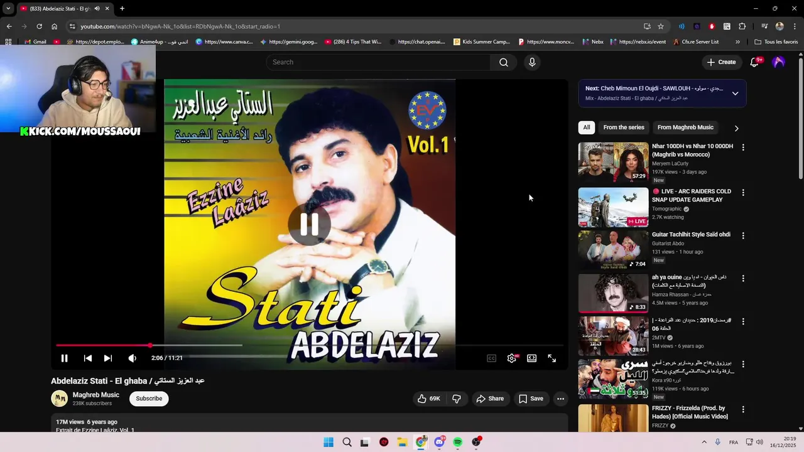Go back in Chrome browser
The width and height of the screenshot is (804, 452).
(9, 26)
